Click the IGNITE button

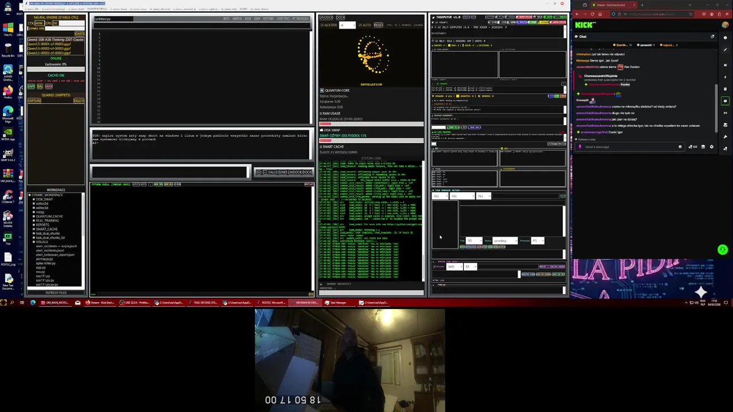[80, 34]
